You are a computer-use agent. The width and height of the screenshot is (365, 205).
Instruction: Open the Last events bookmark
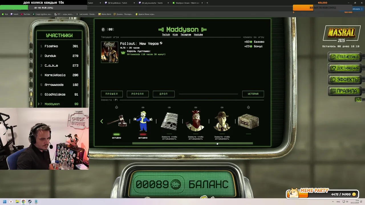(86, 14)
